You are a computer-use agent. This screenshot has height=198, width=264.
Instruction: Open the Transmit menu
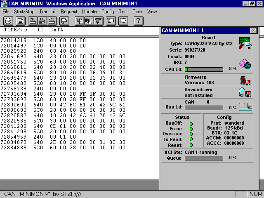(x=47, y=12)
